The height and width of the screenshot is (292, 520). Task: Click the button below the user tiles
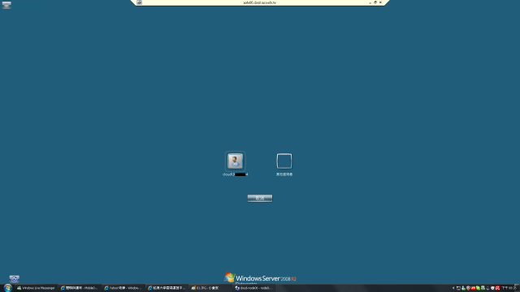pyautogui.click(x=260, y=198)
